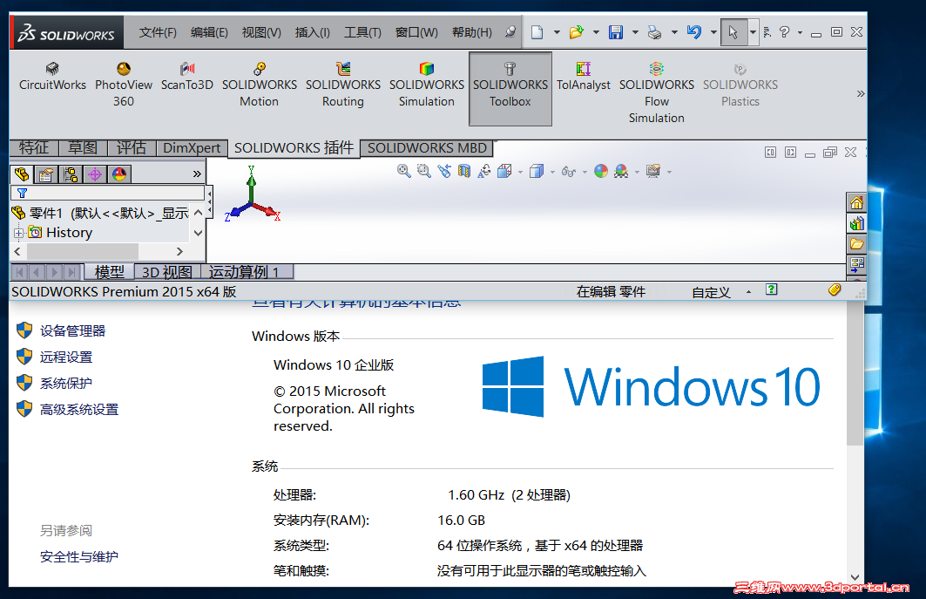This screenshot has width=926, height=599.
Task: Expand the History tree node
Action: coord(19,233)
